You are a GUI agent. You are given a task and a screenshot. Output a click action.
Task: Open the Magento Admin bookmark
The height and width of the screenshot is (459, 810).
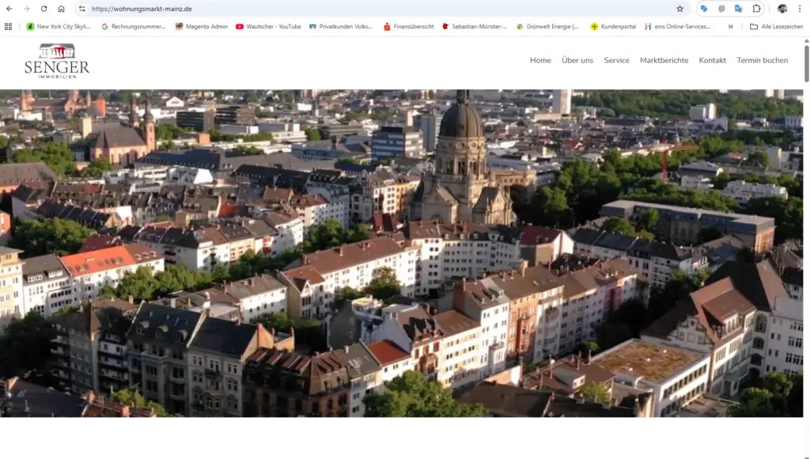coord(201,26)
